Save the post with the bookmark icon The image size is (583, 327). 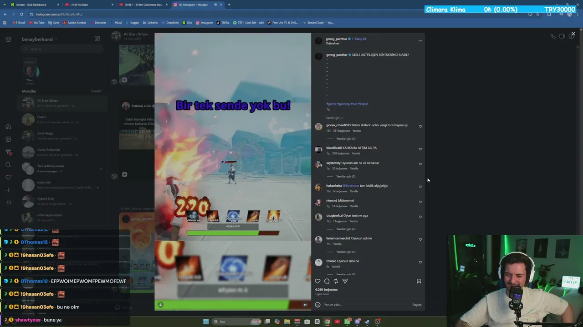point(419,281)
